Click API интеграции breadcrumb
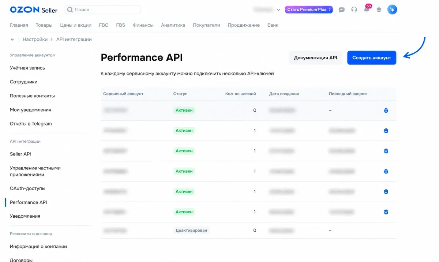 (74, 39)
